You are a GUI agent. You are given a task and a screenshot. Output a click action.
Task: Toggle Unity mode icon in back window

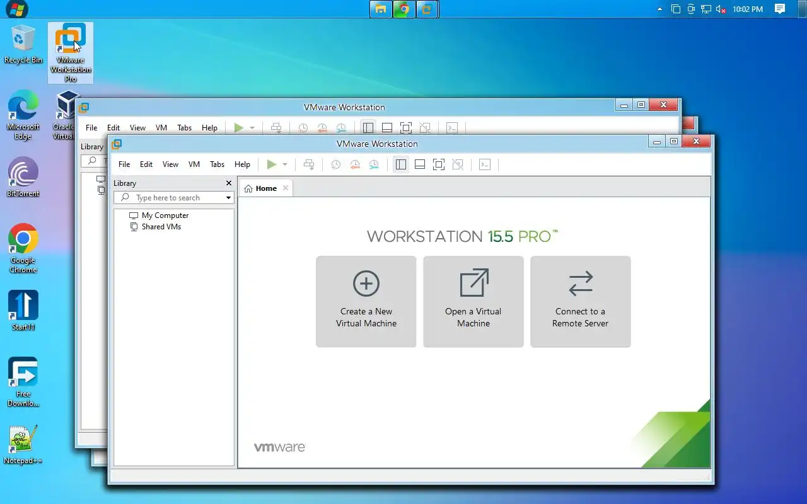tap(426, 128)
